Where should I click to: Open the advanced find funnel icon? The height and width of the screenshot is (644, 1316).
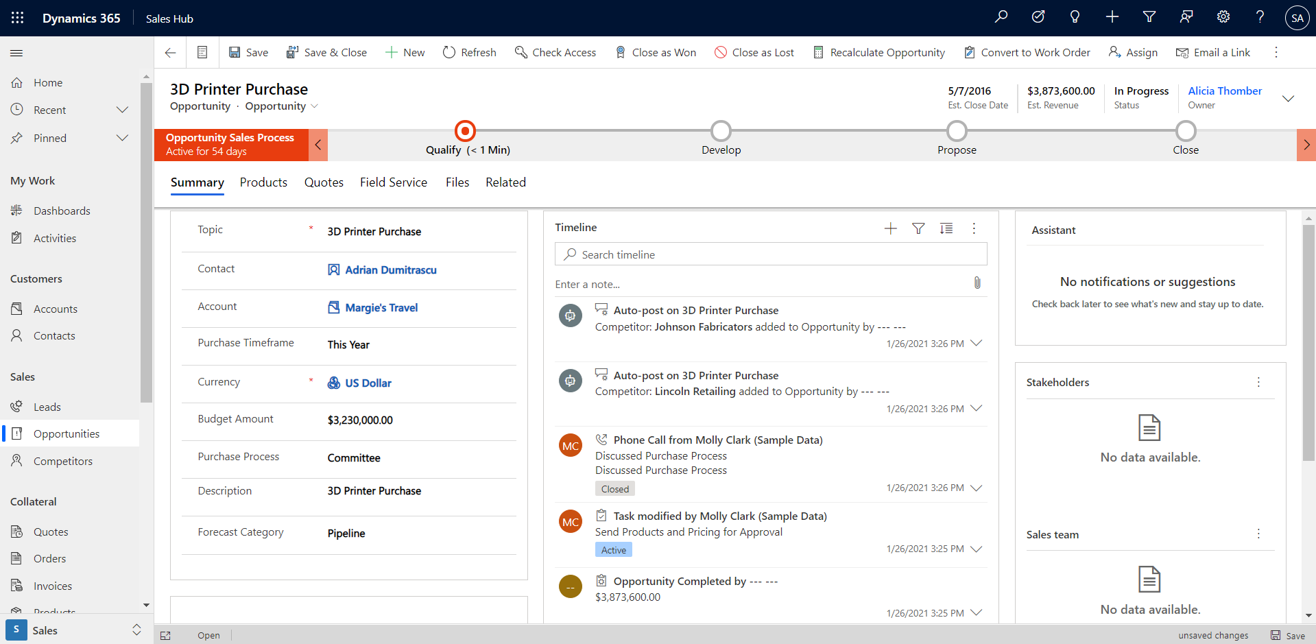coord(1149,17)
